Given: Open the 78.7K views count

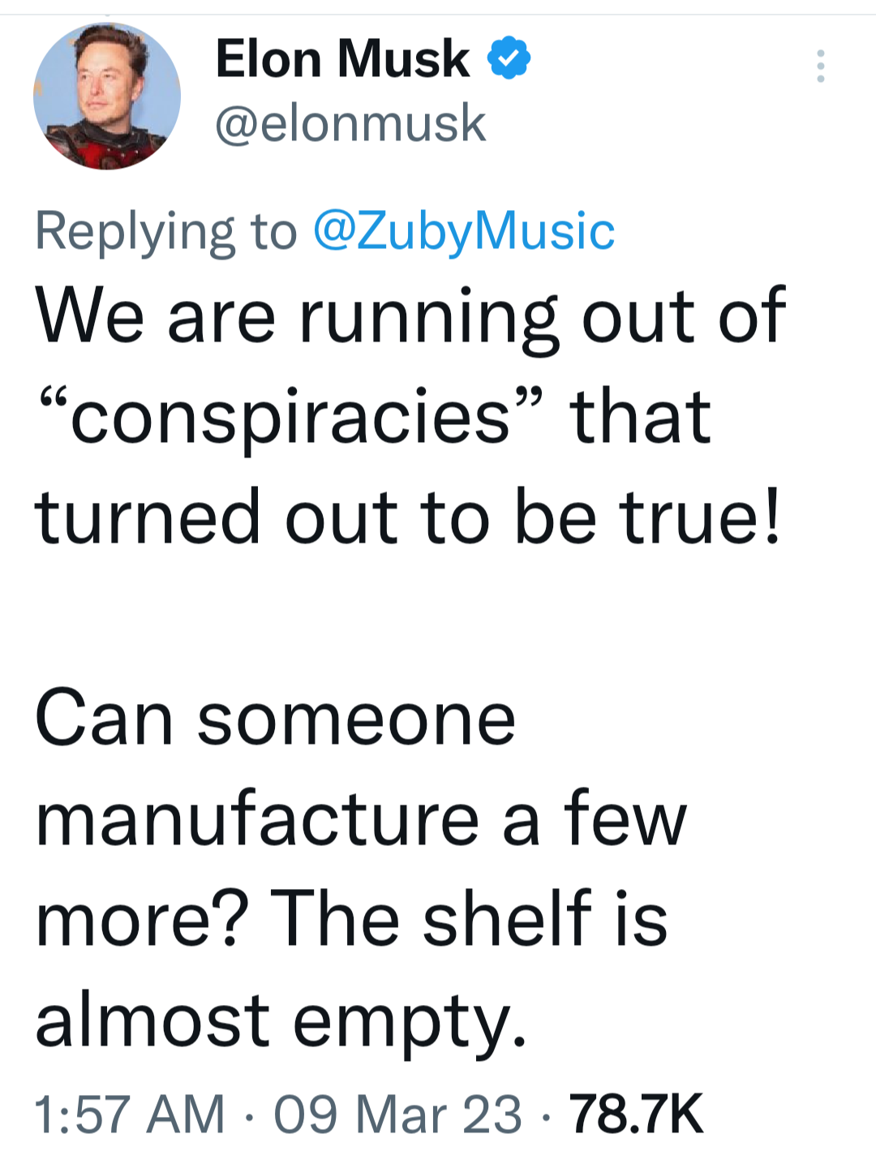Looking at the screenshot, I should [636, 1114].
